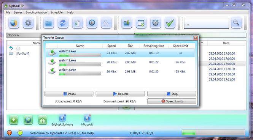Open the File menu
This screenshot has width=253, height=140.
pos(8,13)
